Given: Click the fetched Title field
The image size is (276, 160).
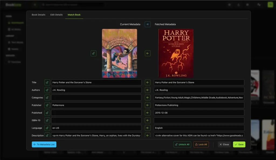Looking at the screenshot, I should pos(199,82).
